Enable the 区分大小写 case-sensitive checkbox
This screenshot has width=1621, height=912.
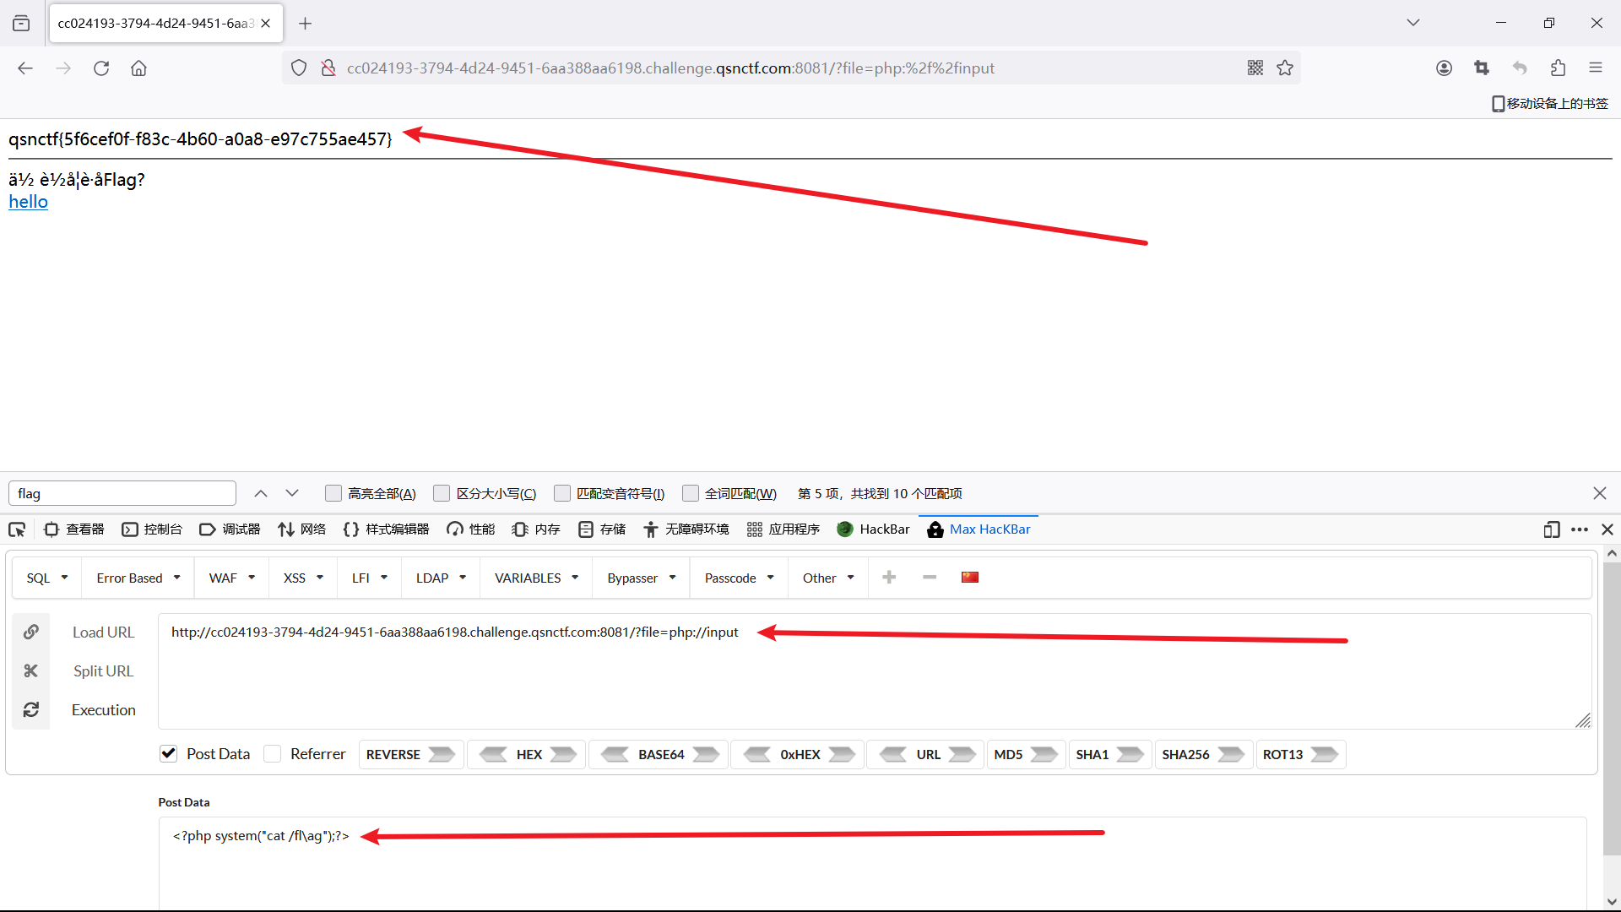pyautogui.click(x=442, y=493)
